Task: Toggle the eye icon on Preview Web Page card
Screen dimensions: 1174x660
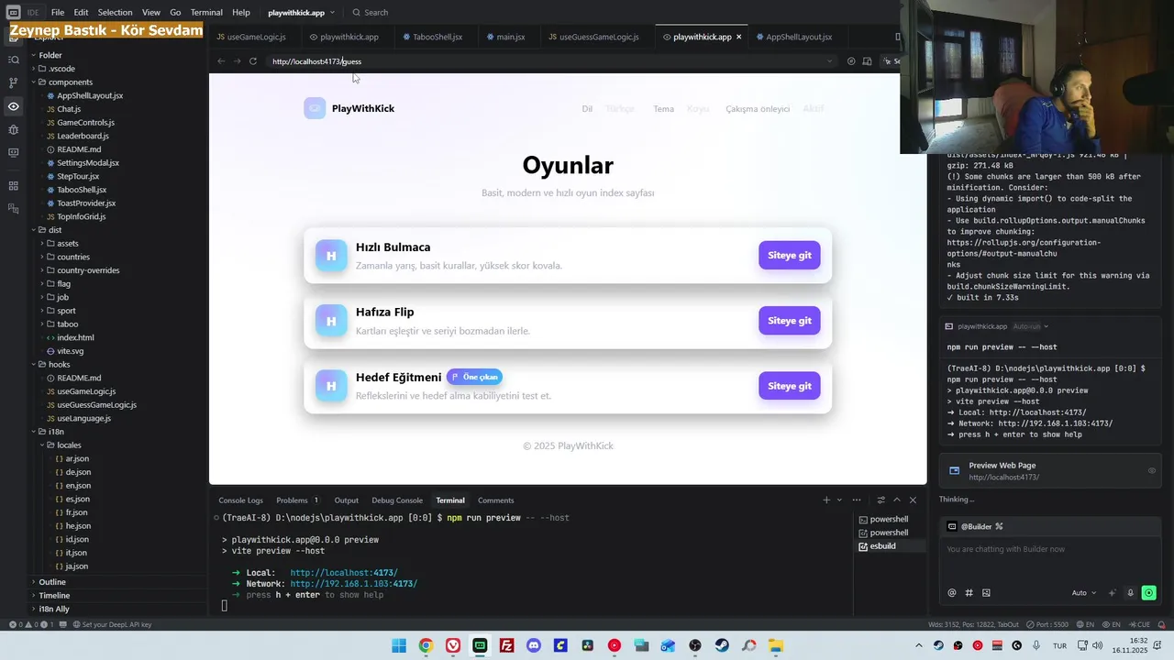Action: pos(1152,470)
